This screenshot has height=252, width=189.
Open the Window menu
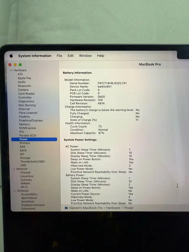pyautogui.click(x=85, y=56)
